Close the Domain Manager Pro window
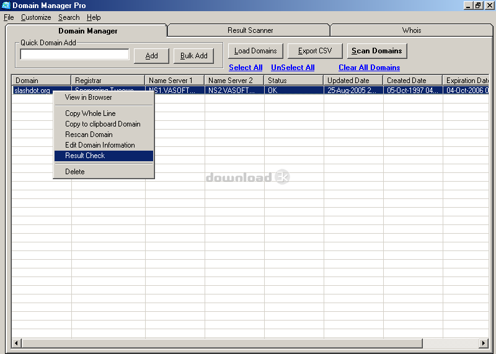The height and width of the screenshot is (354, 496). click(x=489, y=6)
